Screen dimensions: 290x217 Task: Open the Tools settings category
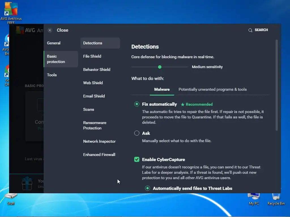click(52, 75)
